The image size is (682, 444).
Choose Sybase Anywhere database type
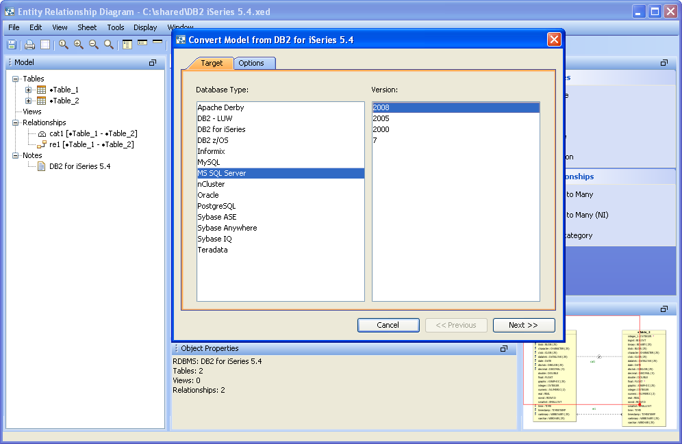(281, 228)
